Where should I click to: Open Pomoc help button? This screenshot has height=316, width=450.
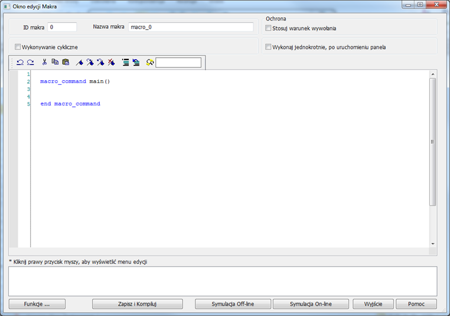[416, 304]
